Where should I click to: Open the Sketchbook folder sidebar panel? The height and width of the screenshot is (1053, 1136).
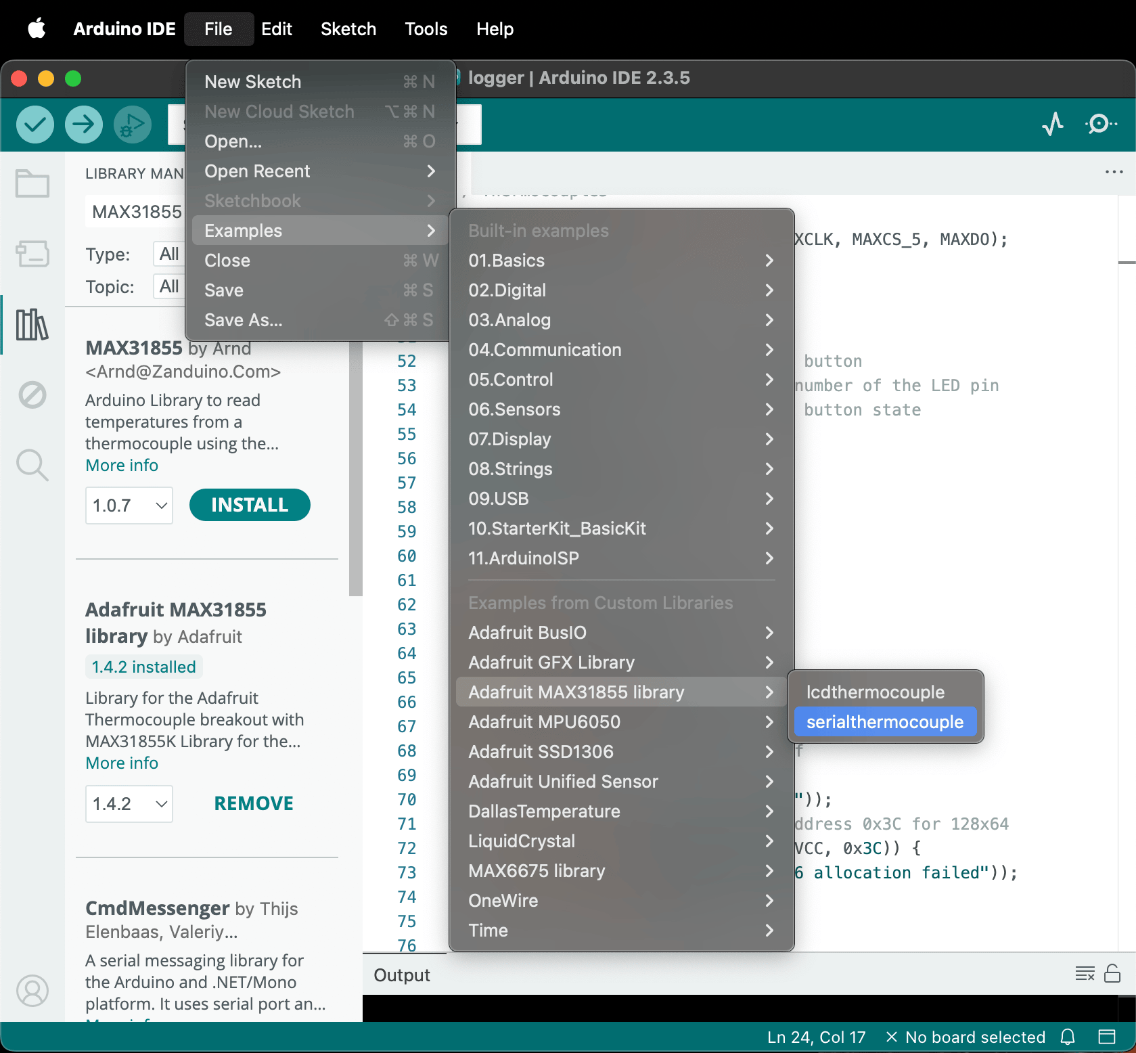pyautogui.click(x=32, y=183)
